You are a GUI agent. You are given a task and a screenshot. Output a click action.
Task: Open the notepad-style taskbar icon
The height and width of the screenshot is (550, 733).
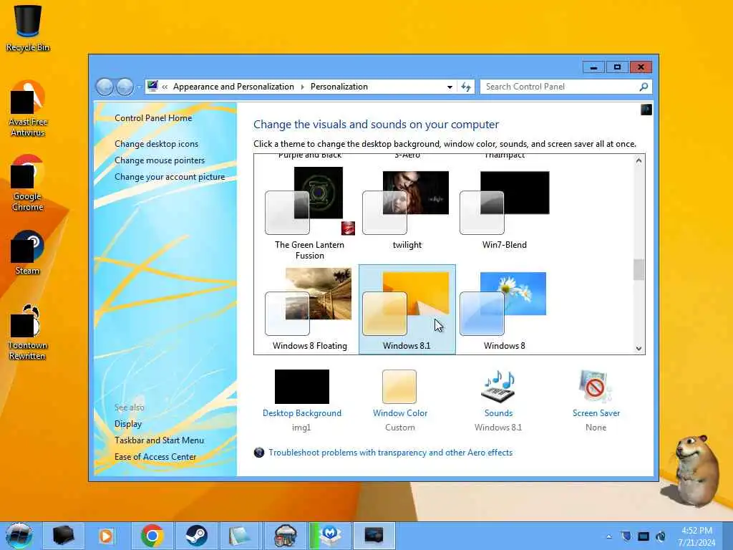pos(241,536)
